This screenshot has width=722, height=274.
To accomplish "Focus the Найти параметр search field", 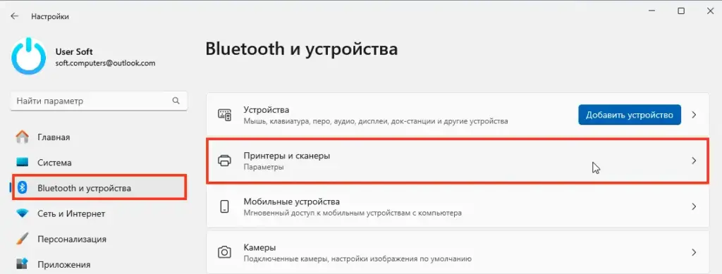I will tap(99, 101).
